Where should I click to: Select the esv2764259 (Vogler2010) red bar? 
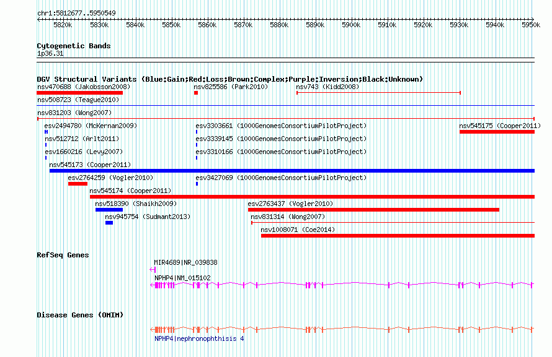[78, 184]
